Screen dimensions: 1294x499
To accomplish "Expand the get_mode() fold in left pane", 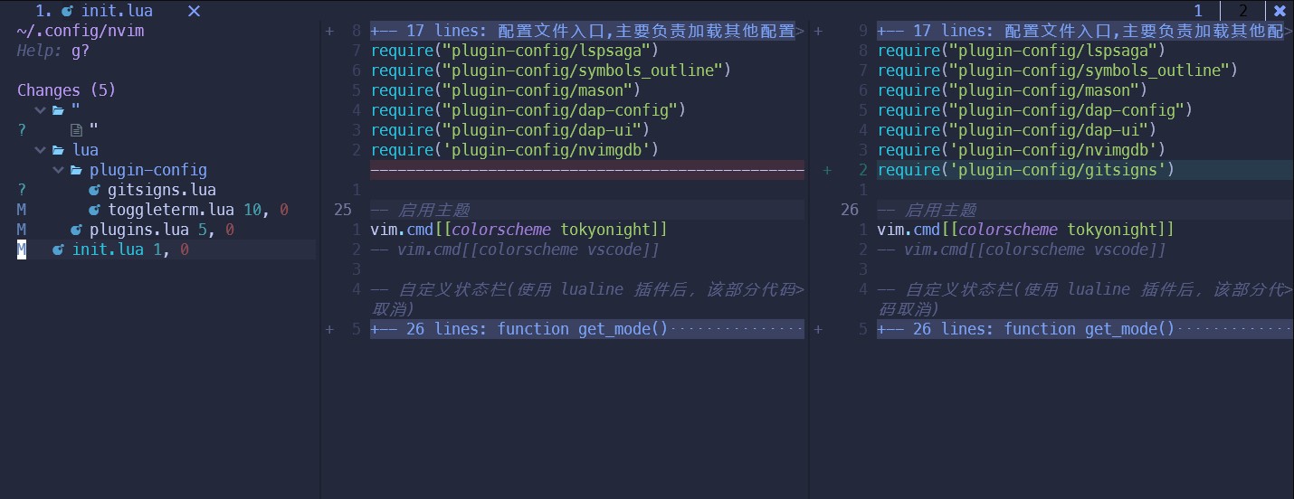I will [x=587, y=329].
